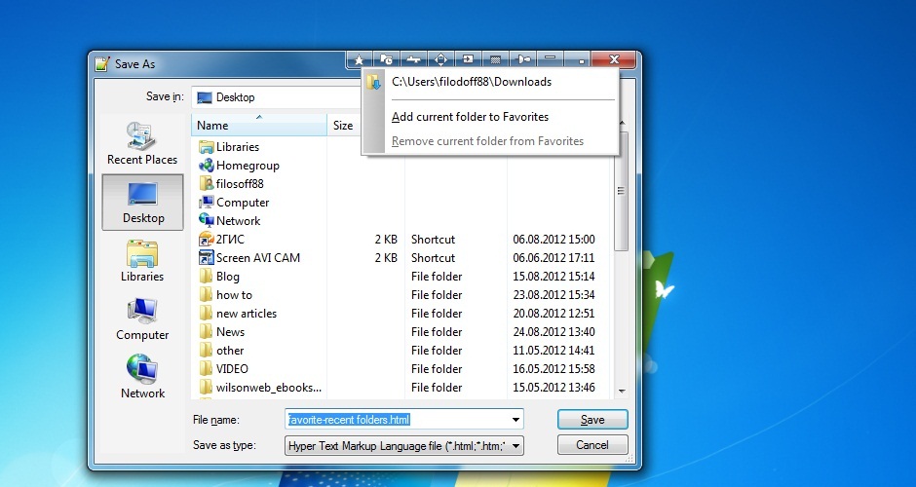Click the pin icon in title bar

click(x=523, y=59)
